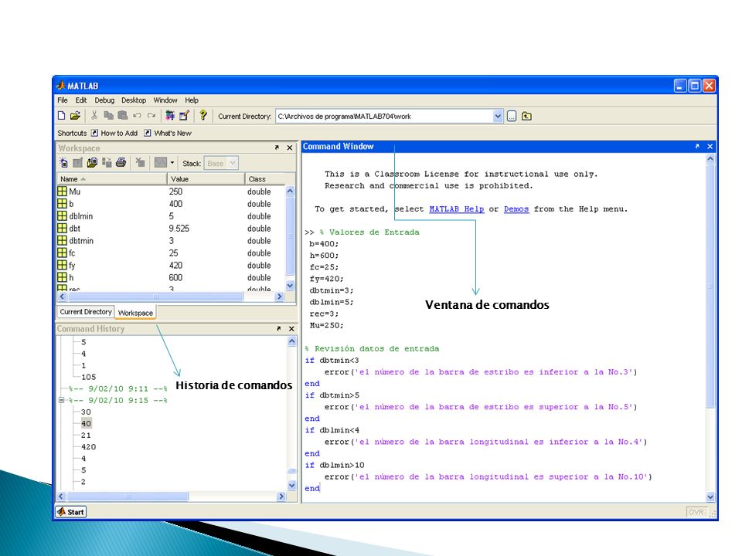
Task: Collapse the 9/02/10 9:15 history group
Action: click(x=61, y=400)
